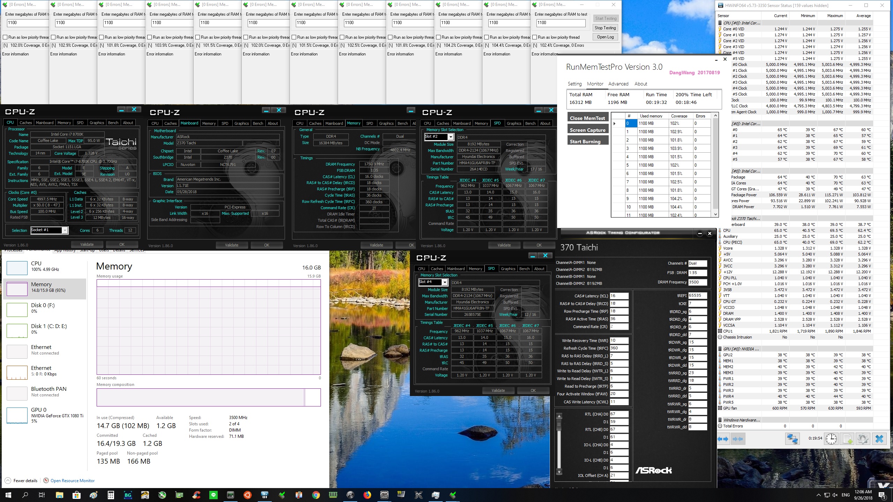Select row 9 in RunMemTestPro table

coord(662,199)
